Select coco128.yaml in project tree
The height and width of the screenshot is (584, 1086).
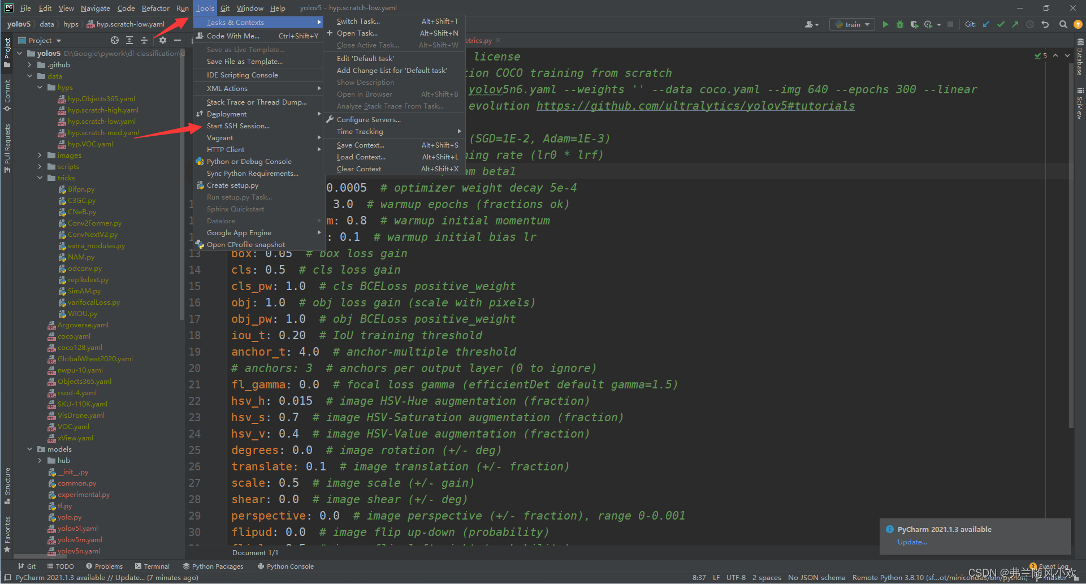click(80, 347)
